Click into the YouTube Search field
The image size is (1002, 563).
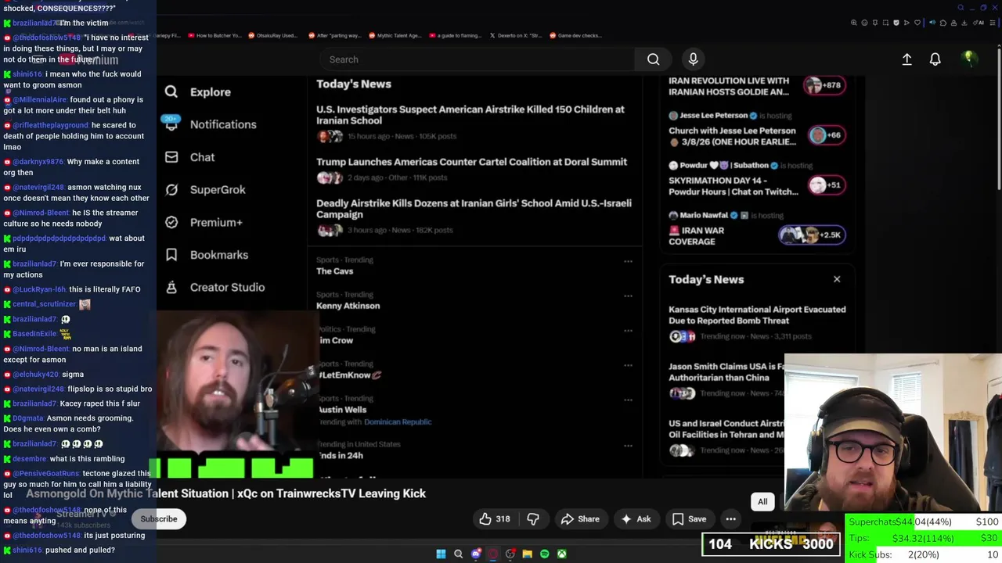[x=478, y=59]
